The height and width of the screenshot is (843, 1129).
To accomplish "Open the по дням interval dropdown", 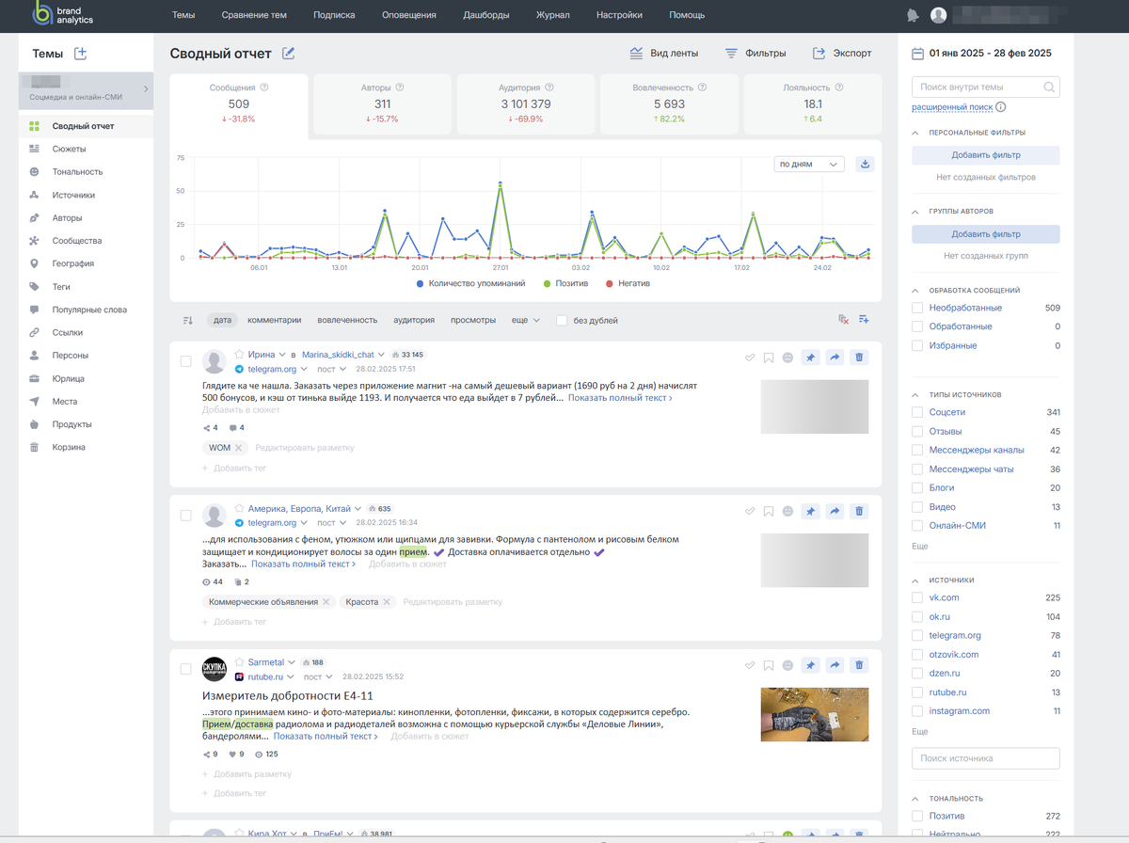I will click(809, 164).
